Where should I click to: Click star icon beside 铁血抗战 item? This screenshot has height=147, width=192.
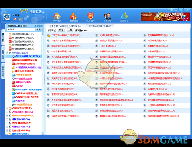(x=13, y=71)
